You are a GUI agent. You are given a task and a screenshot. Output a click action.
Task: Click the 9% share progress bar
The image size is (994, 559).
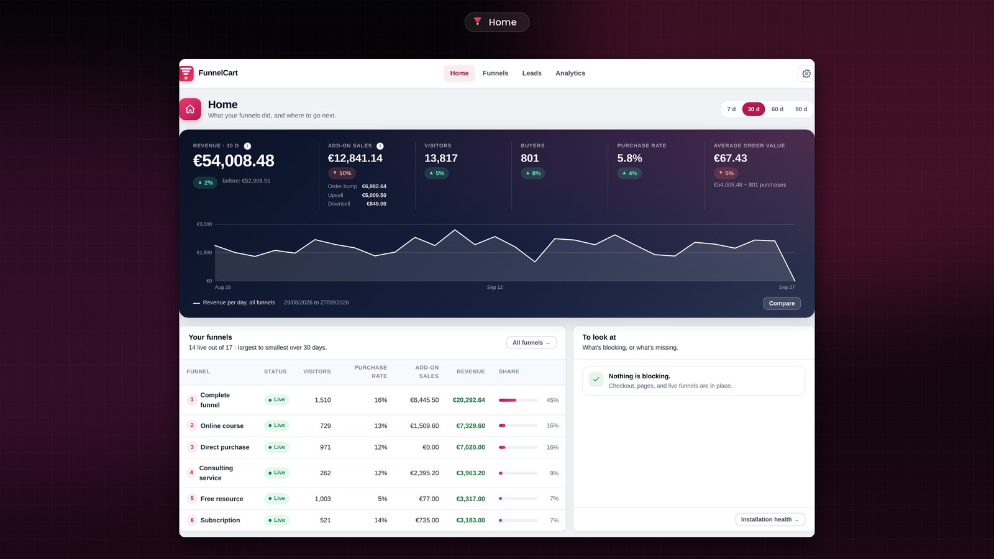point(518,473)
